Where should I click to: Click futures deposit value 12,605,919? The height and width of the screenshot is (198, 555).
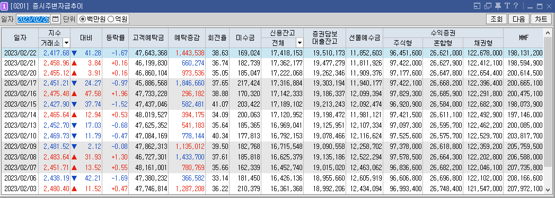click(366, 178)
